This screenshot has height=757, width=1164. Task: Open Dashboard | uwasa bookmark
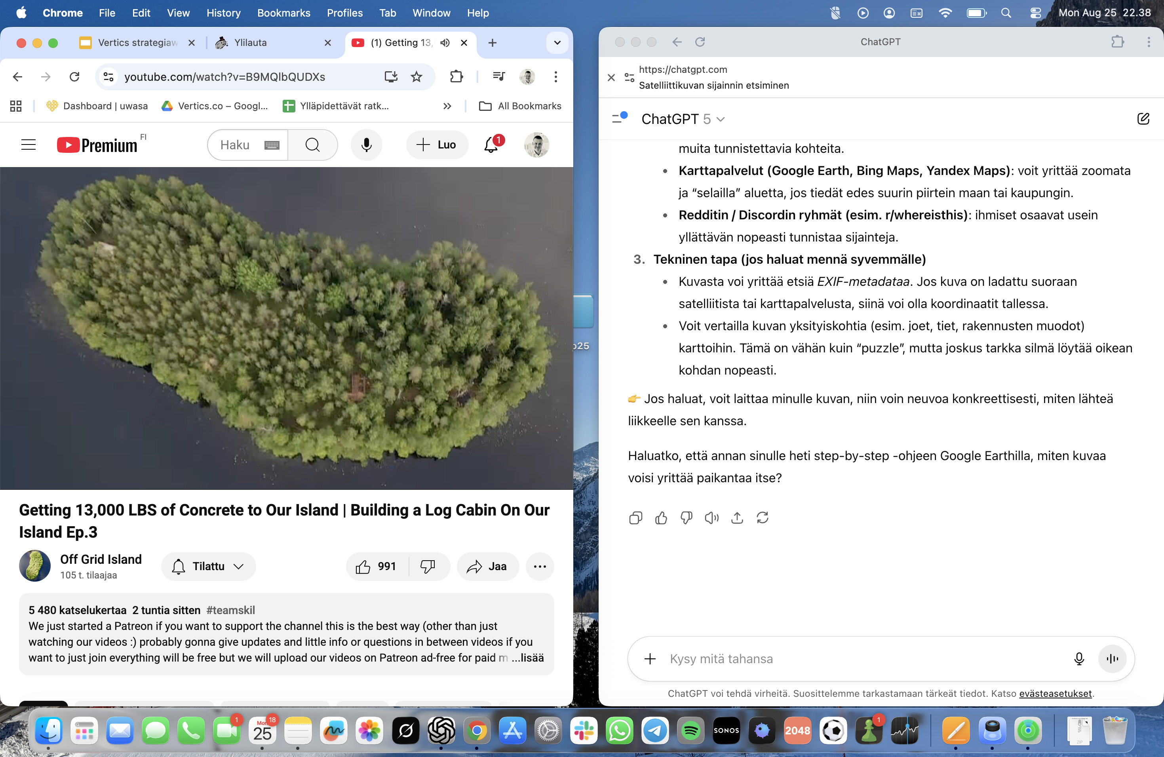97,106
